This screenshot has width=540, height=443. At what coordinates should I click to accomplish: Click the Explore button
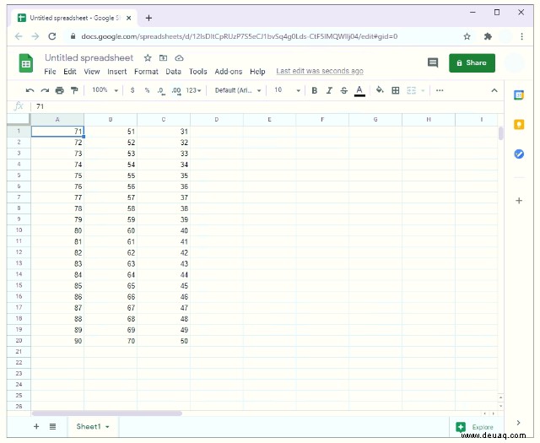[x=475, y=427]
